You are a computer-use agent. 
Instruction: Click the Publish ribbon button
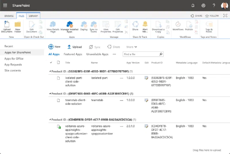(189, 26)
